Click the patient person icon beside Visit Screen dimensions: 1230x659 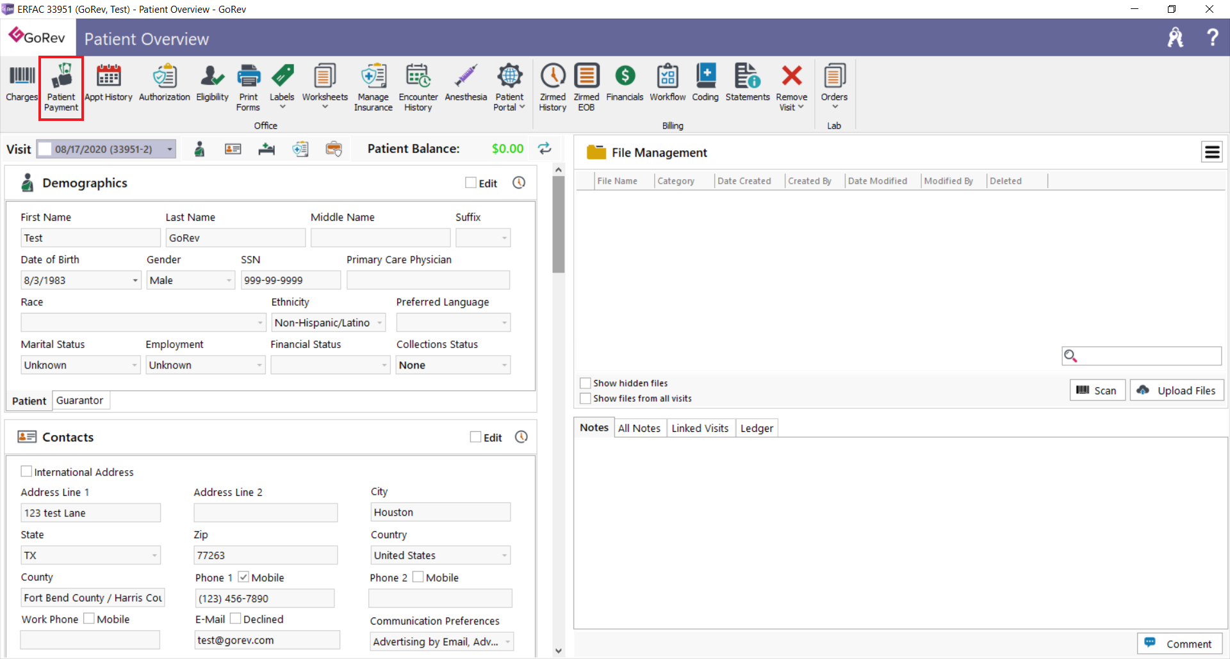coord(200,149)
